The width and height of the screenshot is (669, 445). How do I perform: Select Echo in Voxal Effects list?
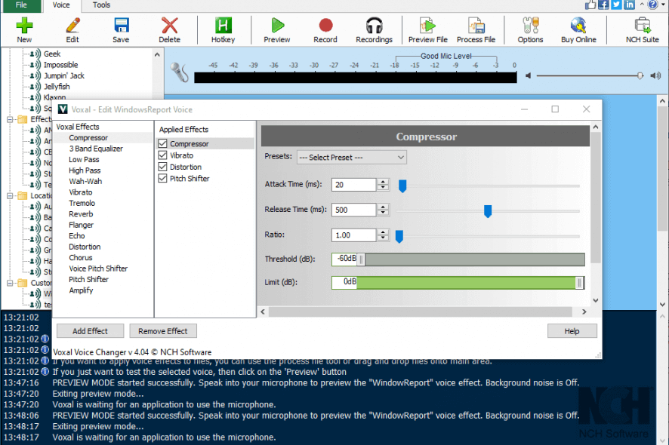(77, 236)
